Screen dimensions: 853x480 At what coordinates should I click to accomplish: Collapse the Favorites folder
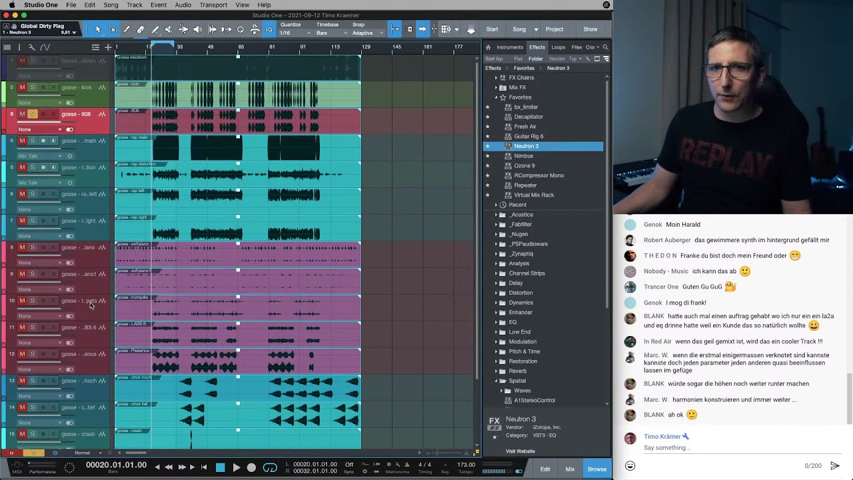[496, 97]
